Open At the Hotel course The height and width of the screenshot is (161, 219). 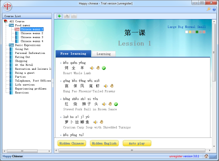(24, 65)
